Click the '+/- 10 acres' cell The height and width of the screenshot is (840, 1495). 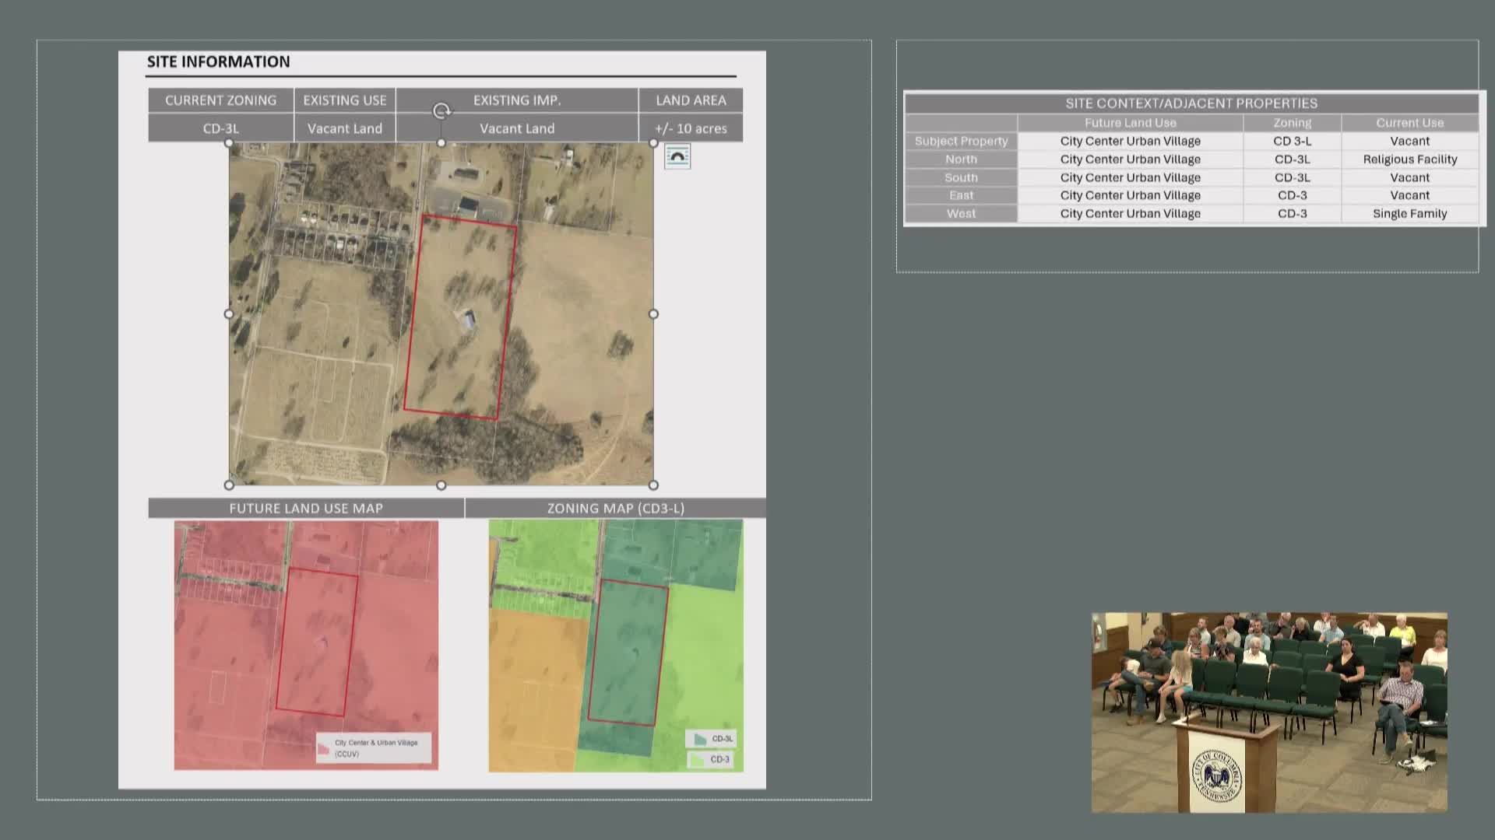tap(691, 128)
